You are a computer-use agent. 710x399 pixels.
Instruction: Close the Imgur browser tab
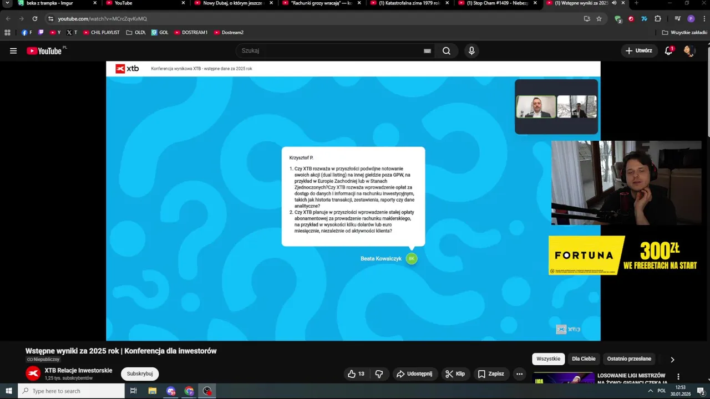(95, 3)
